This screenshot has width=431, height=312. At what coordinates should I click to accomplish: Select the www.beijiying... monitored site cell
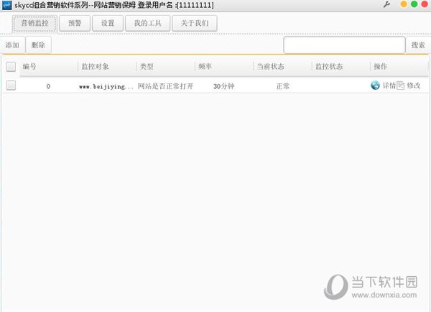tap(106, 87)
